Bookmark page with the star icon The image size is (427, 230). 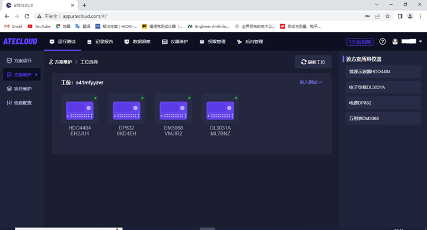pyautogui.click(x=387, y=17)
